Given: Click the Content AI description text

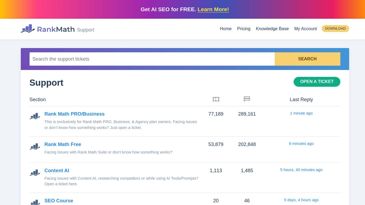Looking at the screenshot, I should click(121, 181).
